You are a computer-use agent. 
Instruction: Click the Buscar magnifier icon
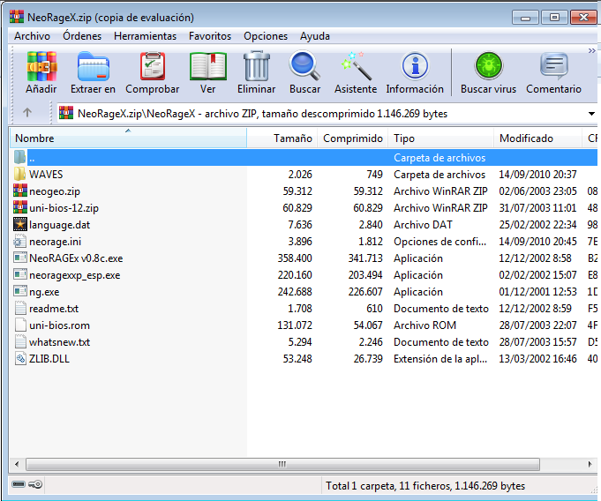pyautogui.click(x=304, y=66)
